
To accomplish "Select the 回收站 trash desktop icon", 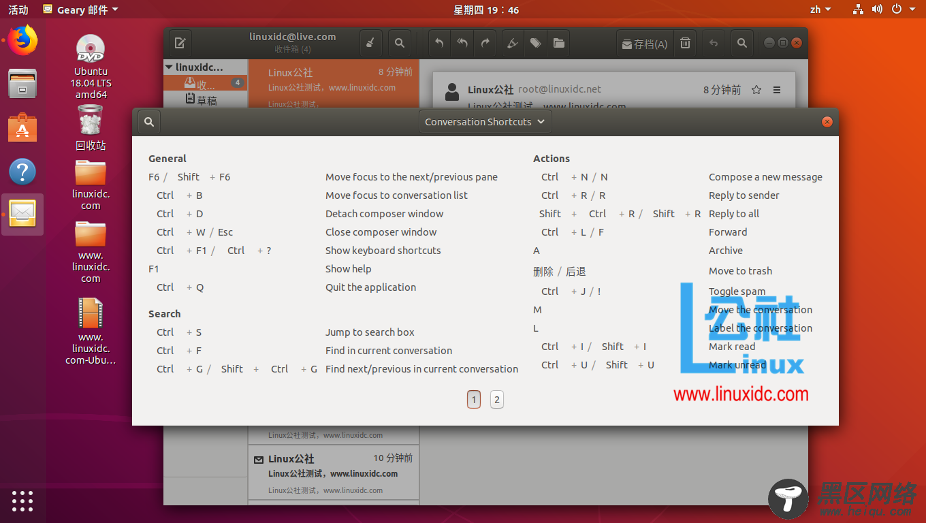I will tap(91, 128).
